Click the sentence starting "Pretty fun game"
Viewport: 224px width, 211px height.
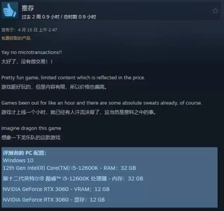click(x=73, y=78)
